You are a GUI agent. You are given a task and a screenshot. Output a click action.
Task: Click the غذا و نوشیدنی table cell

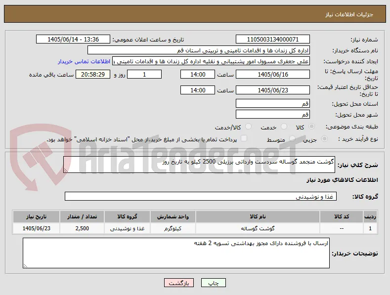[127, 228]
